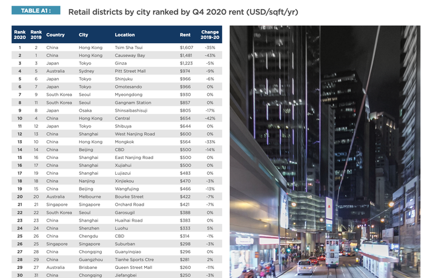
Task: Select the Tsim Sha Tsui location cell
Action: 128,47
